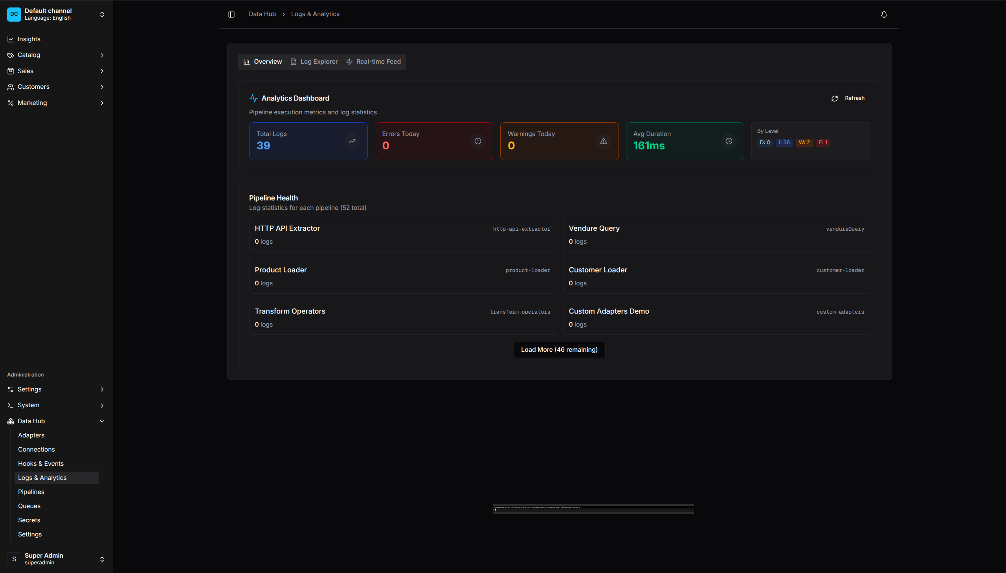1006x573 pixels.
Task: Click Load More (46 remaining) button
Action: coord(559,349)
